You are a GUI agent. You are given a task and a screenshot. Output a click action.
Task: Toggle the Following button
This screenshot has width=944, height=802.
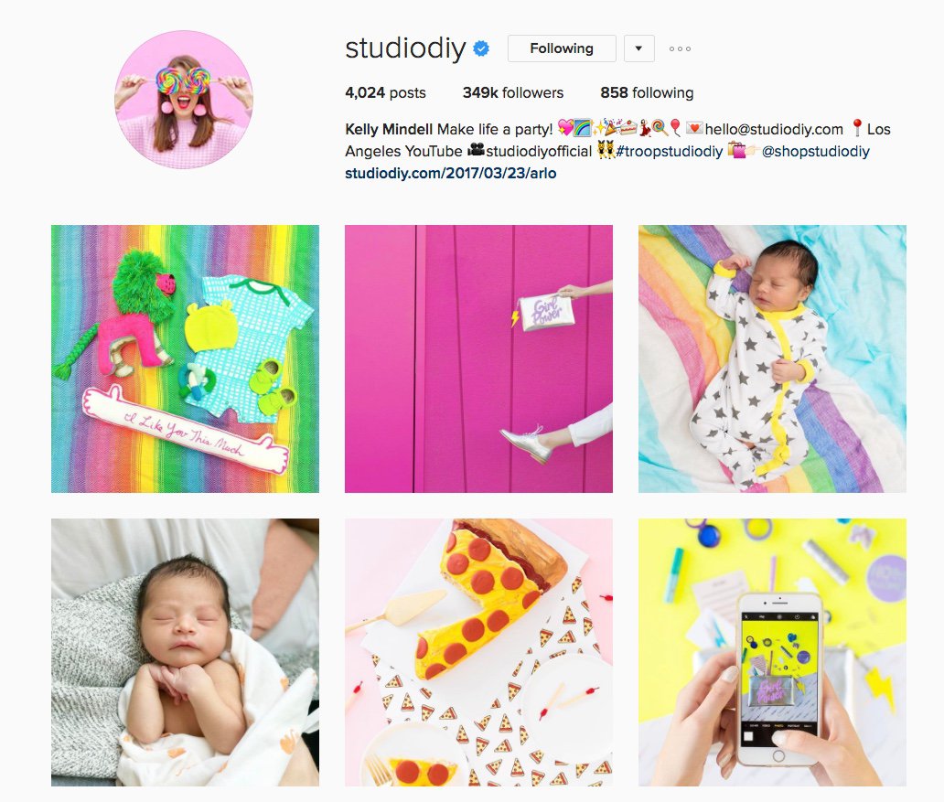pyautogui.click(x=562, y=48)
